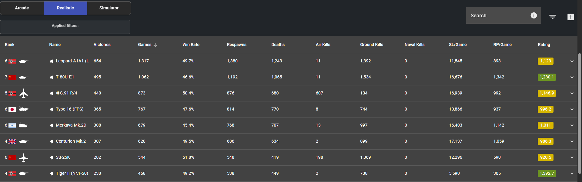Expand the T-80U-E1 row chevron

572,77
